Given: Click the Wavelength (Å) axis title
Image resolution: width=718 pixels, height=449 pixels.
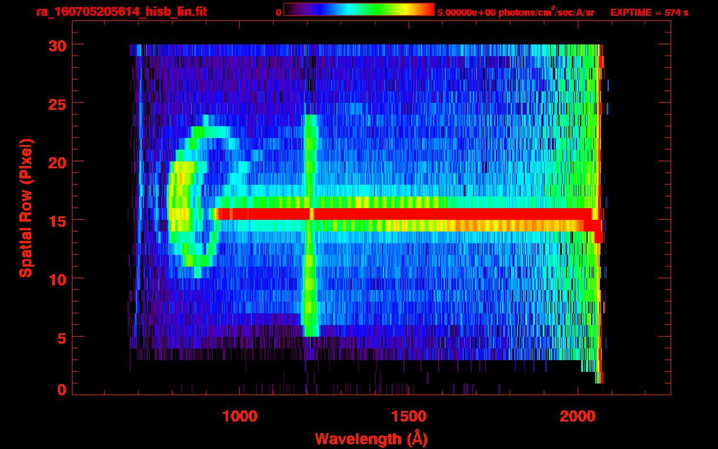Looking at the screenshot, I should 370,438.
